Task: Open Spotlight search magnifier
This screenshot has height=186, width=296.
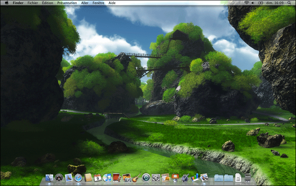Action: (x=289, y=3)
